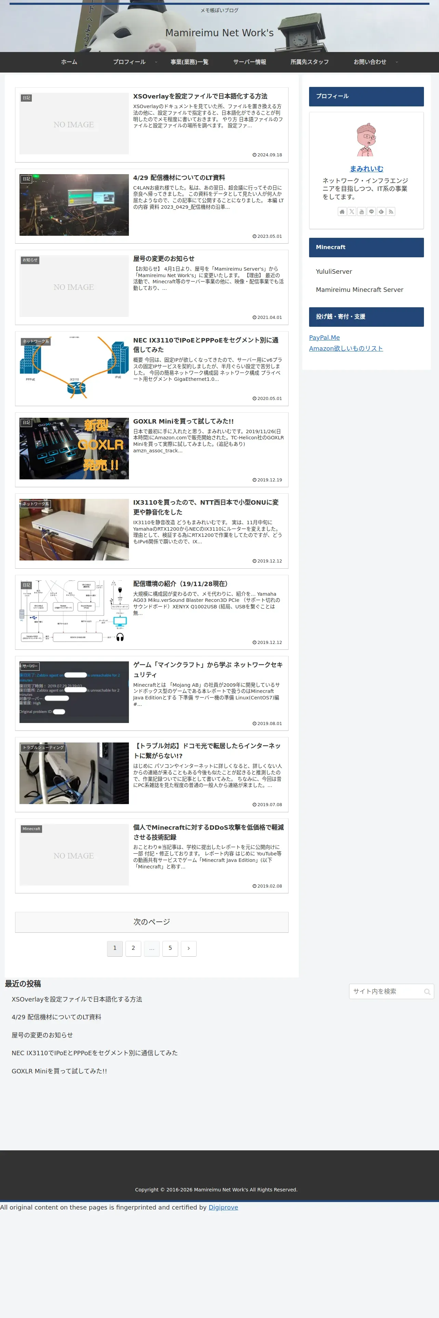Open the サーバー情報 menu item
Viewport: 439px width, 1318px height.
pos(250,62)
